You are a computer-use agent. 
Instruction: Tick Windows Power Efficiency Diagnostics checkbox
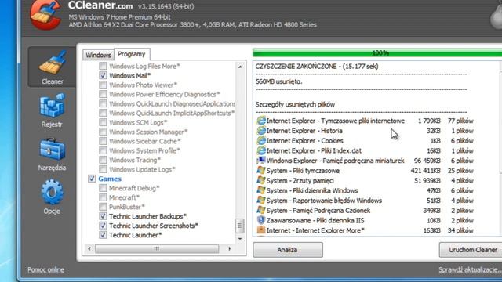point(103,94)
